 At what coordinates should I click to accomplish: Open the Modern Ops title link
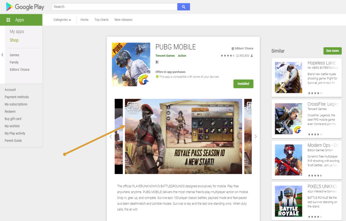pos(323,145)
